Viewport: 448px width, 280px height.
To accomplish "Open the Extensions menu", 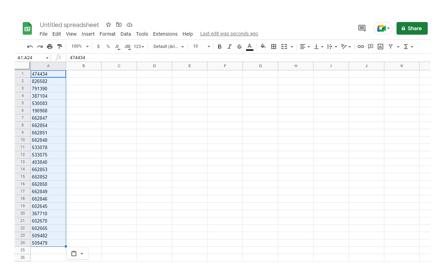I will click(x=165, y=34).
